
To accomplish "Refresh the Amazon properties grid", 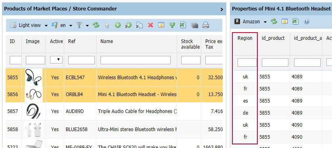I will 274,22.
